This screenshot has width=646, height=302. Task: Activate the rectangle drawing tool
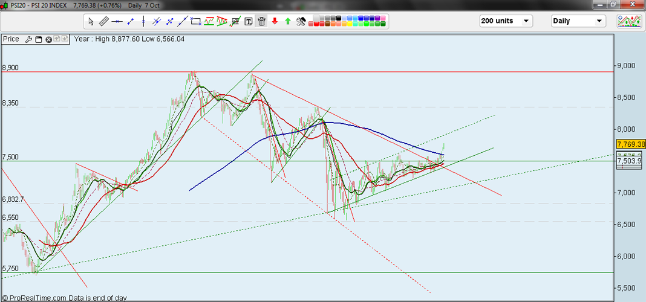pos(196,21)
